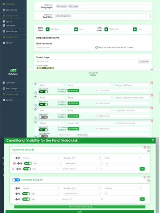Toggle Is Required for Phone field
Image resolution: width=160 pixels, height=213 pixels.
tap(43, 104)
